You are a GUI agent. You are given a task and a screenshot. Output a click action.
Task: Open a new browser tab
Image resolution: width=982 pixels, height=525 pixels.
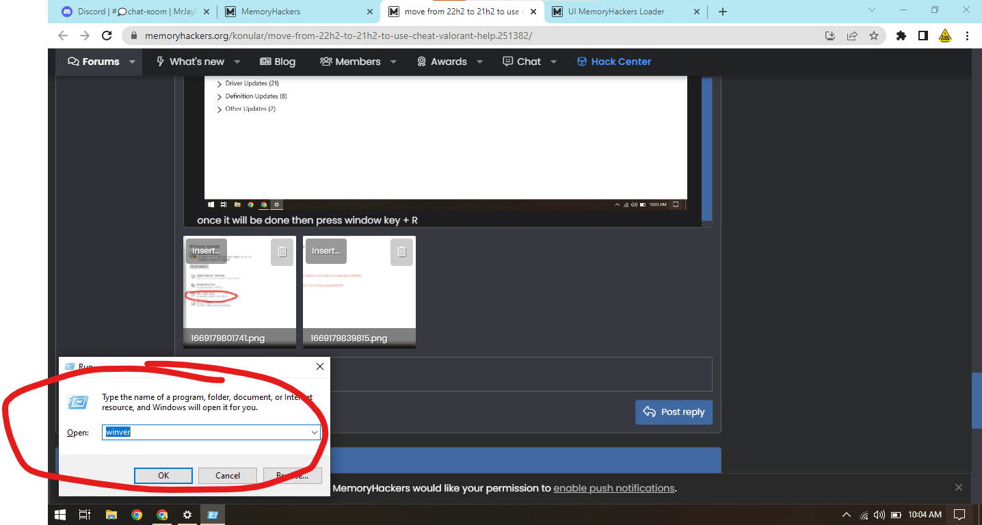(723, 12)
